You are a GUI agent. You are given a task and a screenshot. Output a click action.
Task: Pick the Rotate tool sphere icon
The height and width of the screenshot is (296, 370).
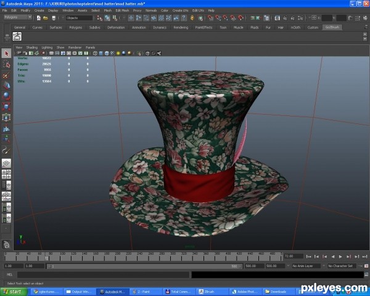[6, 96]
